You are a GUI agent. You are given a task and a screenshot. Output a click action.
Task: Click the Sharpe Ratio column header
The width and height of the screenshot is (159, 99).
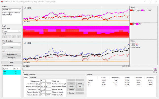[x=115, y=78]
